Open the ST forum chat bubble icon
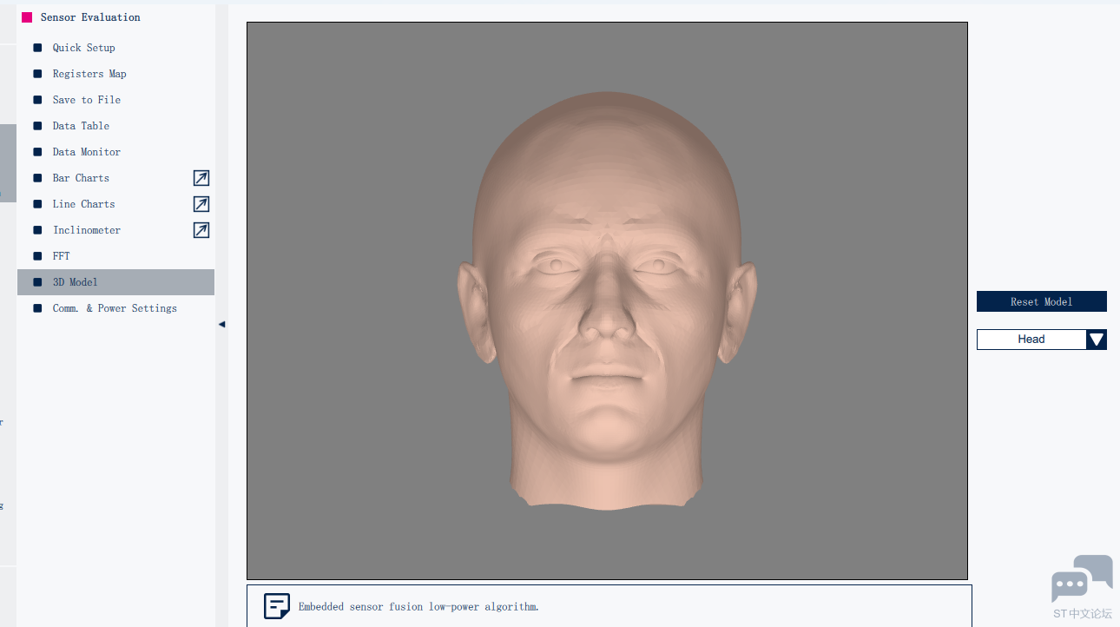The height and width of the screenshot is (627, 1120). (1082, 577)
